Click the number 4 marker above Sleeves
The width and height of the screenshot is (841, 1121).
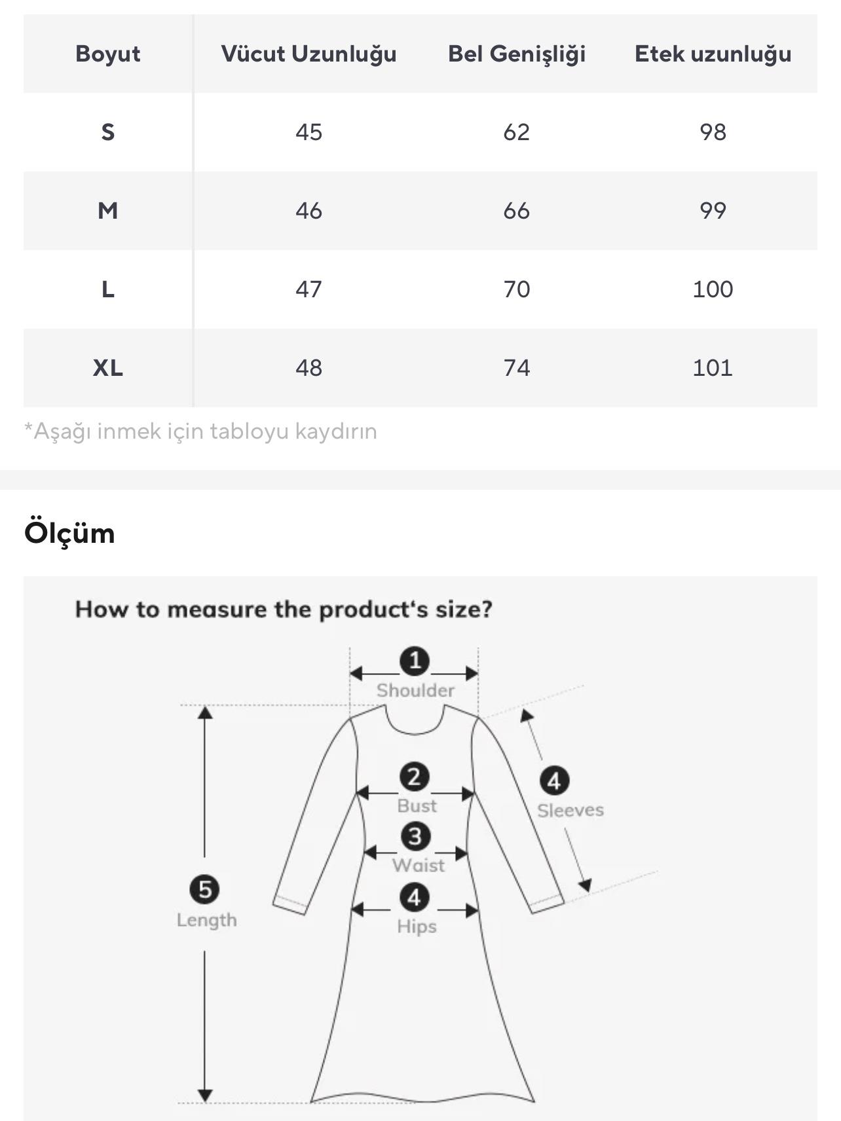coord(554,781)
